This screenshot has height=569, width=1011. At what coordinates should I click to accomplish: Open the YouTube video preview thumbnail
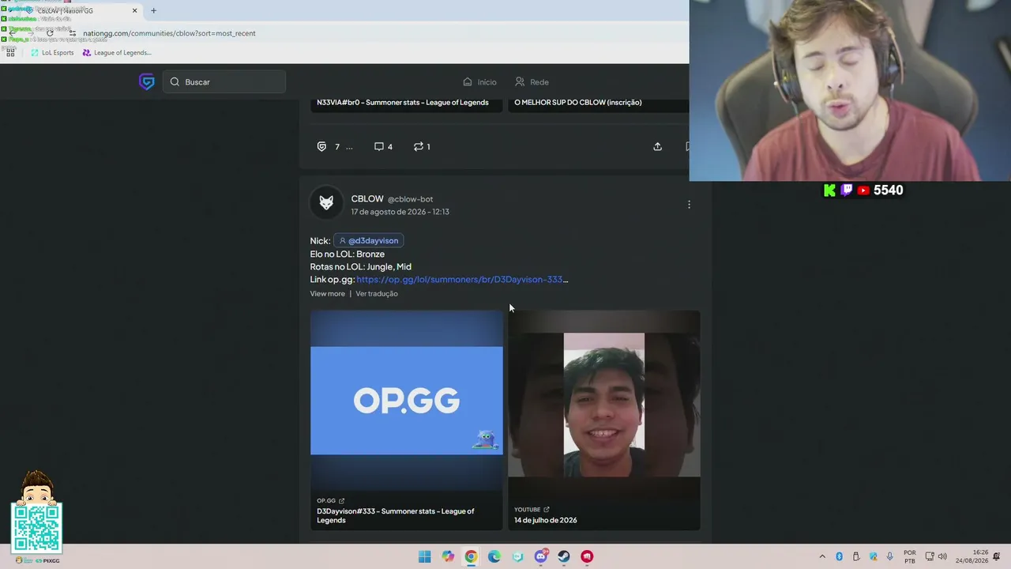(603, 405)
